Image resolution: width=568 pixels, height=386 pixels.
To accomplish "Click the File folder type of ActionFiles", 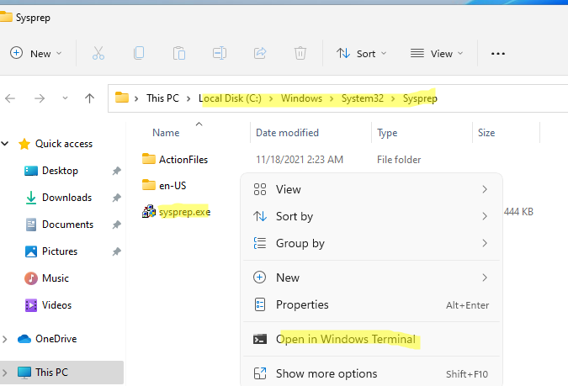I will tap(399, 160).
